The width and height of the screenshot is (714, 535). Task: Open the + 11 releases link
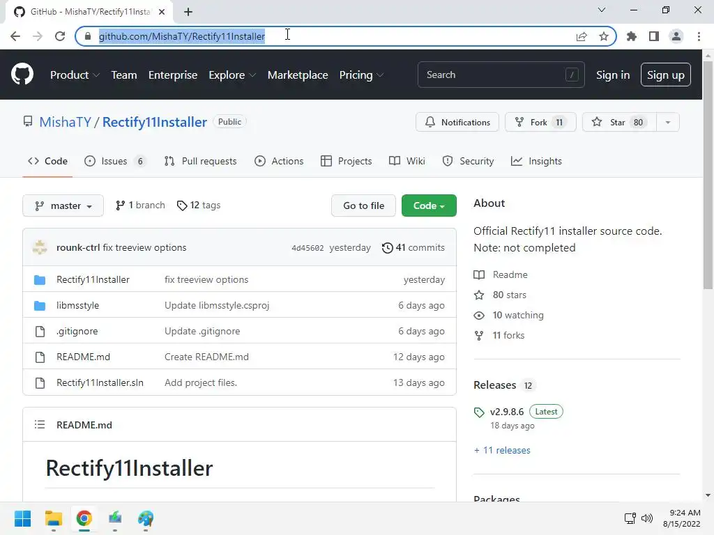click(x=502, y=451)
